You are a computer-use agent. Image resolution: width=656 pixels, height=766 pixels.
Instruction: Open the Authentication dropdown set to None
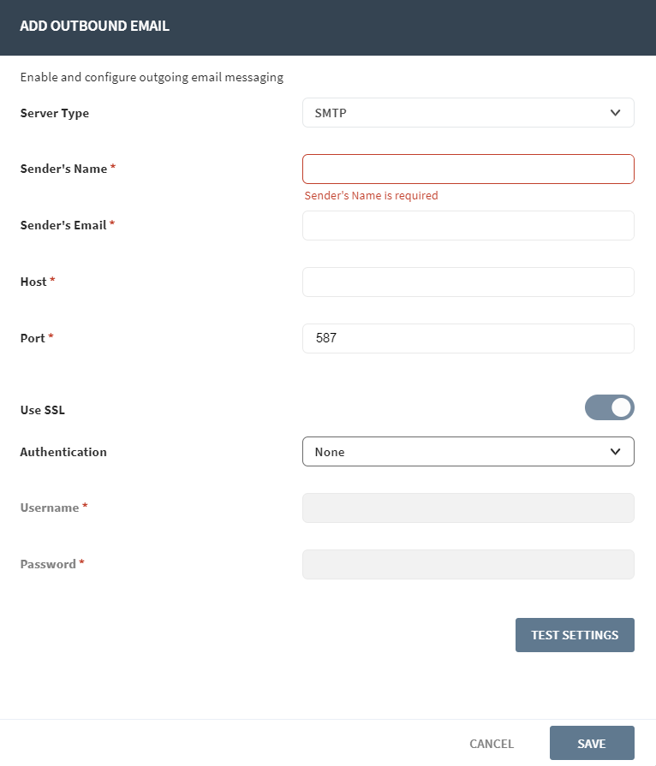[x=468, y=451]
